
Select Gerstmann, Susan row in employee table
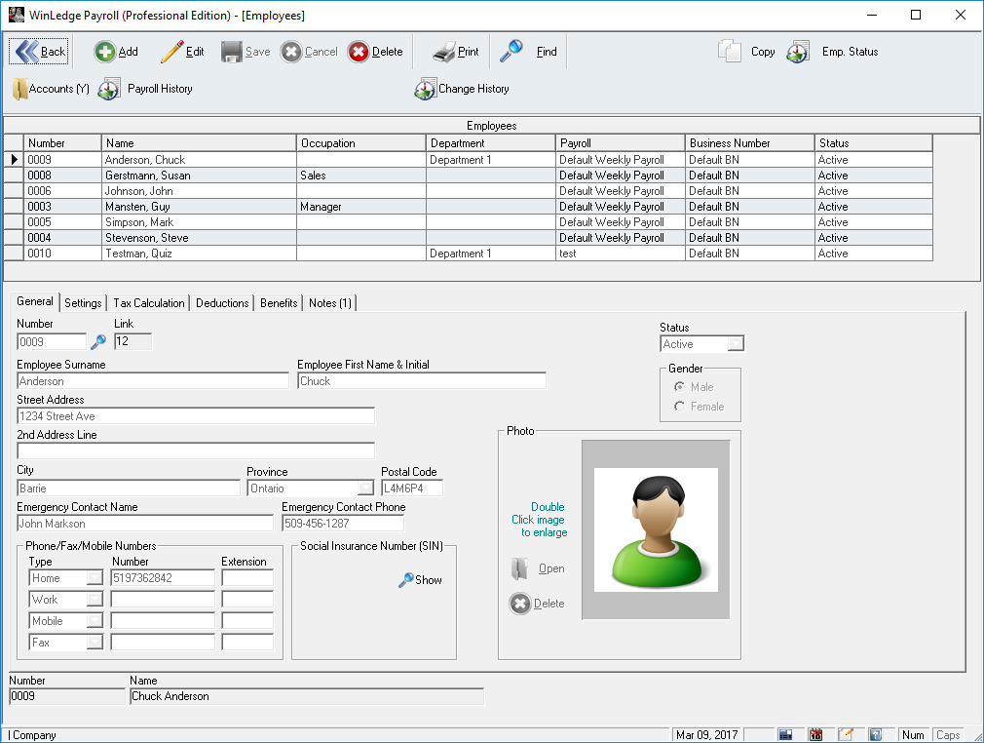146,176
